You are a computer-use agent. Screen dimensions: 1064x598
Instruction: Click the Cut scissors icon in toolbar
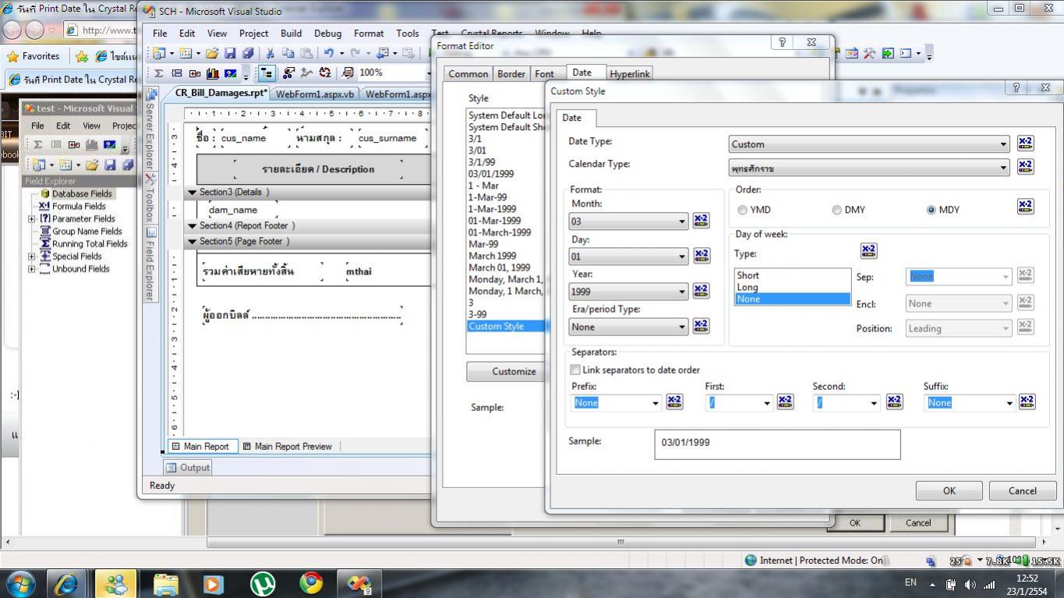[270, 54]
